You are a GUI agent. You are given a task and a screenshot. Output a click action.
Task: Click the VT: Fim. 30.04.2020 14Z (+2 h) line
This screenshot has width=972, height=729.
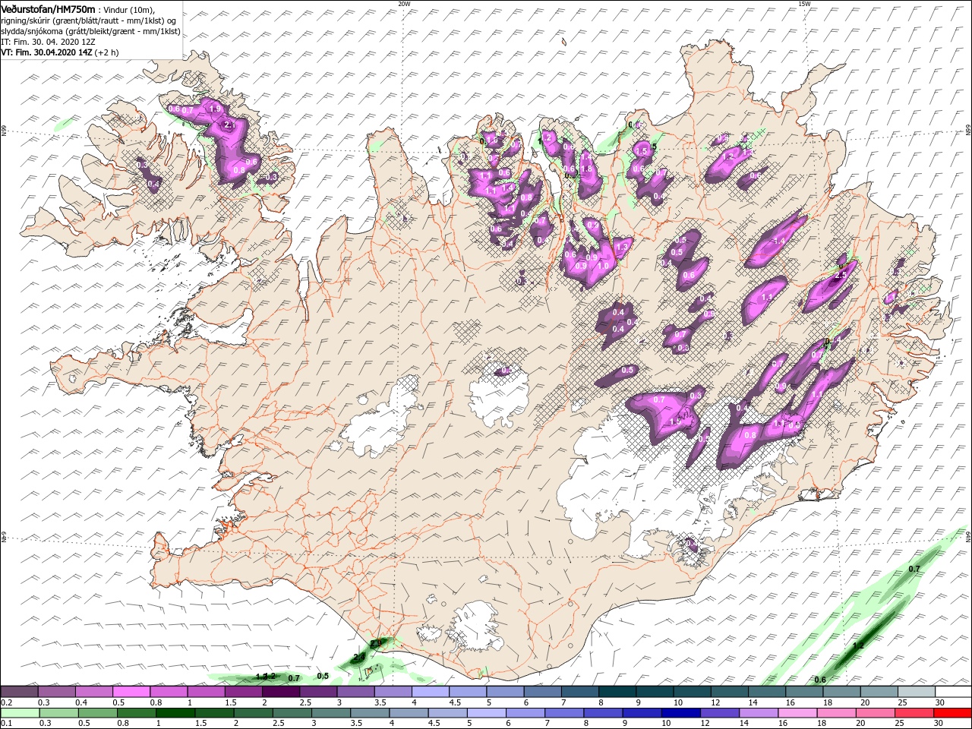[58, 53]
